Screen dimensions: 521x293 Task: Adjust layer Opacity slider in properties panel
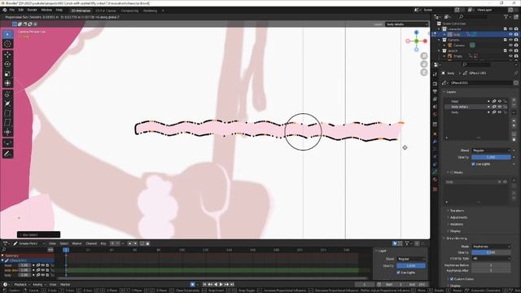coord(491,157)
